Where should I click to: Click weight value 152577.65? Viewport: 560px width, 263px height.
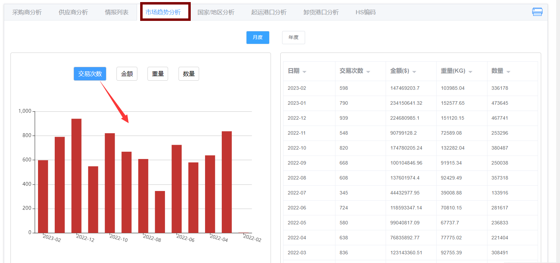(453, 103)
